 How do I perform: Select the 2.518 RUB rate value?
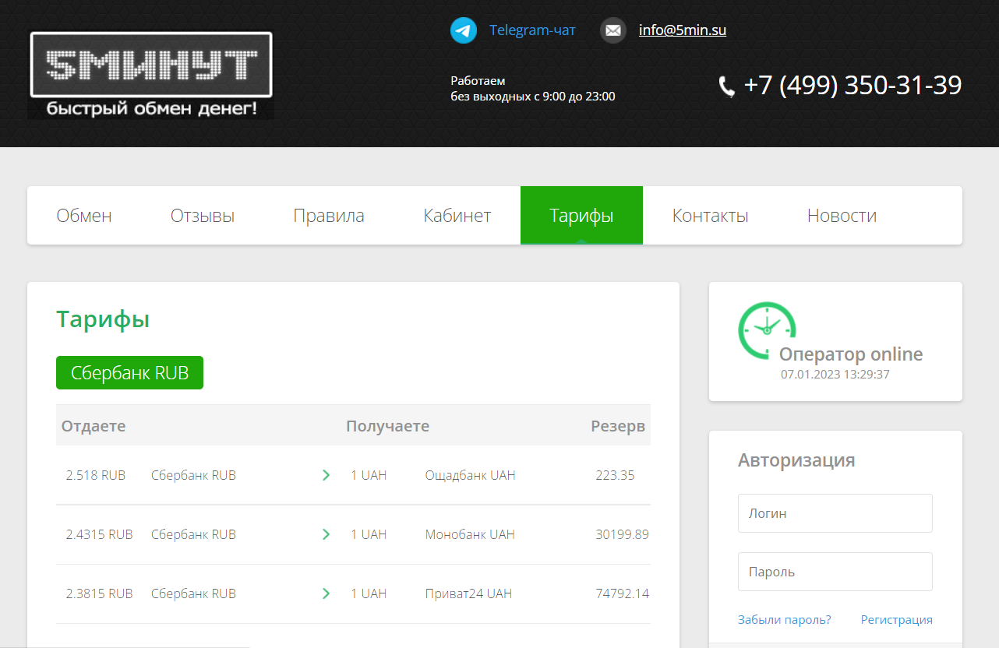pyautogui.click(x=96, y=475)
